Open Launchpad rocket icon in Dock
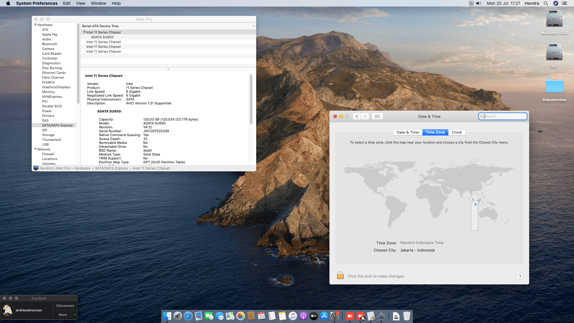Image resolution: width=574 pixels, height=323 pixels. pos(178,316)
